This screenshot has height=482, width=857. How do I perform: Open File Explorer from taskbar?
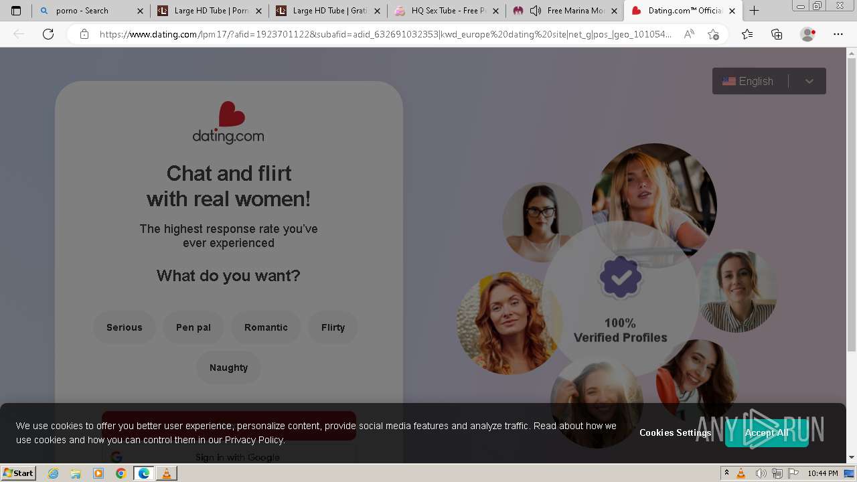pyautogui.click(x=76, y=473)
